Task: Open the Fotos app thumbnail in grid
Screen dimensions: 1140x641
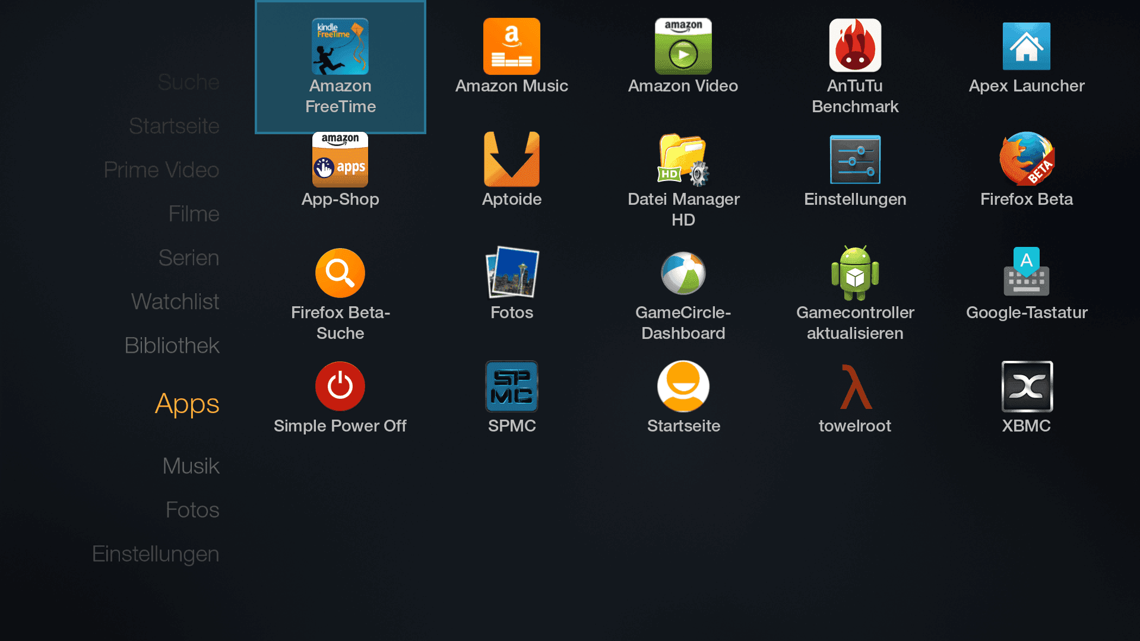Action: pyautogui.click(x=511, y=273)
